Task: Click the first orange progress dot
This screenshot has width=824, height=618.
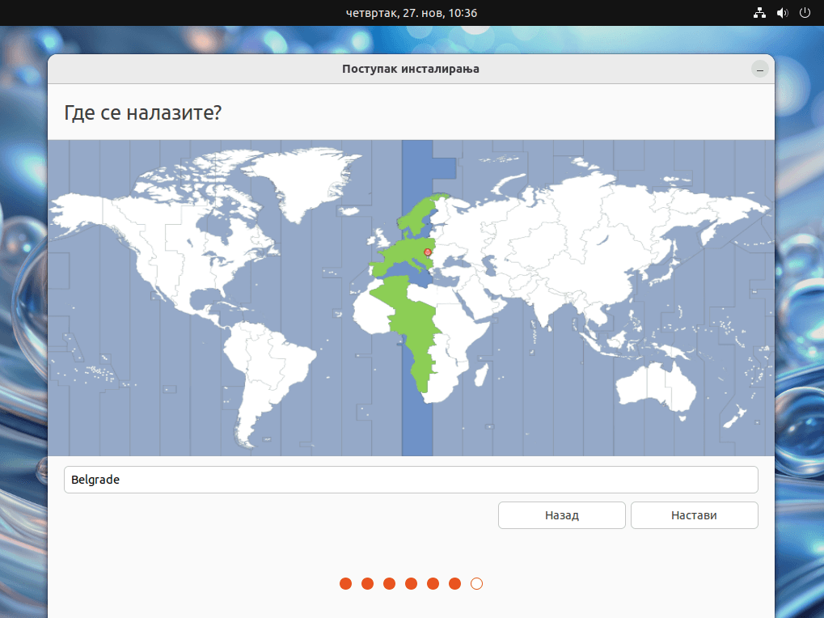Action: 346,584
